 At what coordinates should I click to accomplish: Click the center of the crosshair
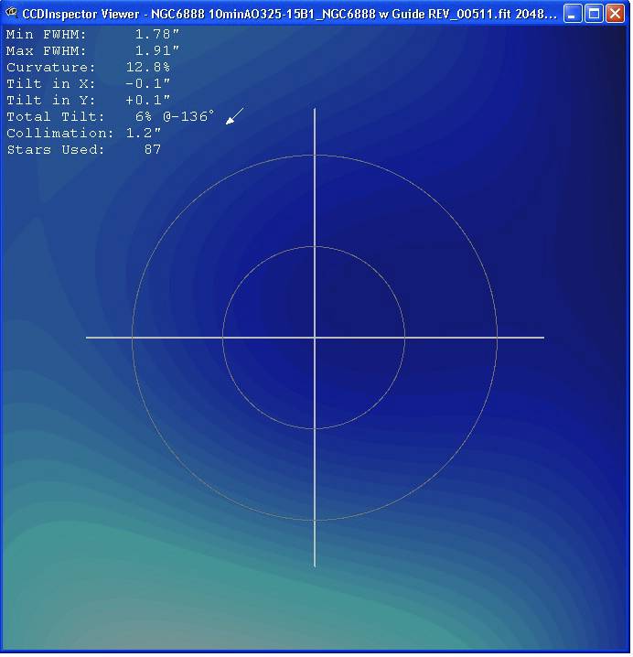click(x=315, y=338)
